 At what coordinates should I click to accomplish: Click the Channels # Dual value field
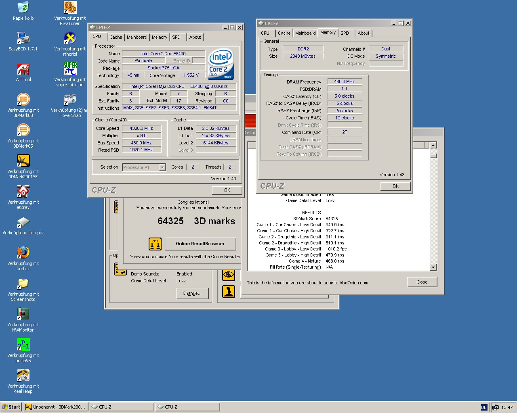[386, 49]
